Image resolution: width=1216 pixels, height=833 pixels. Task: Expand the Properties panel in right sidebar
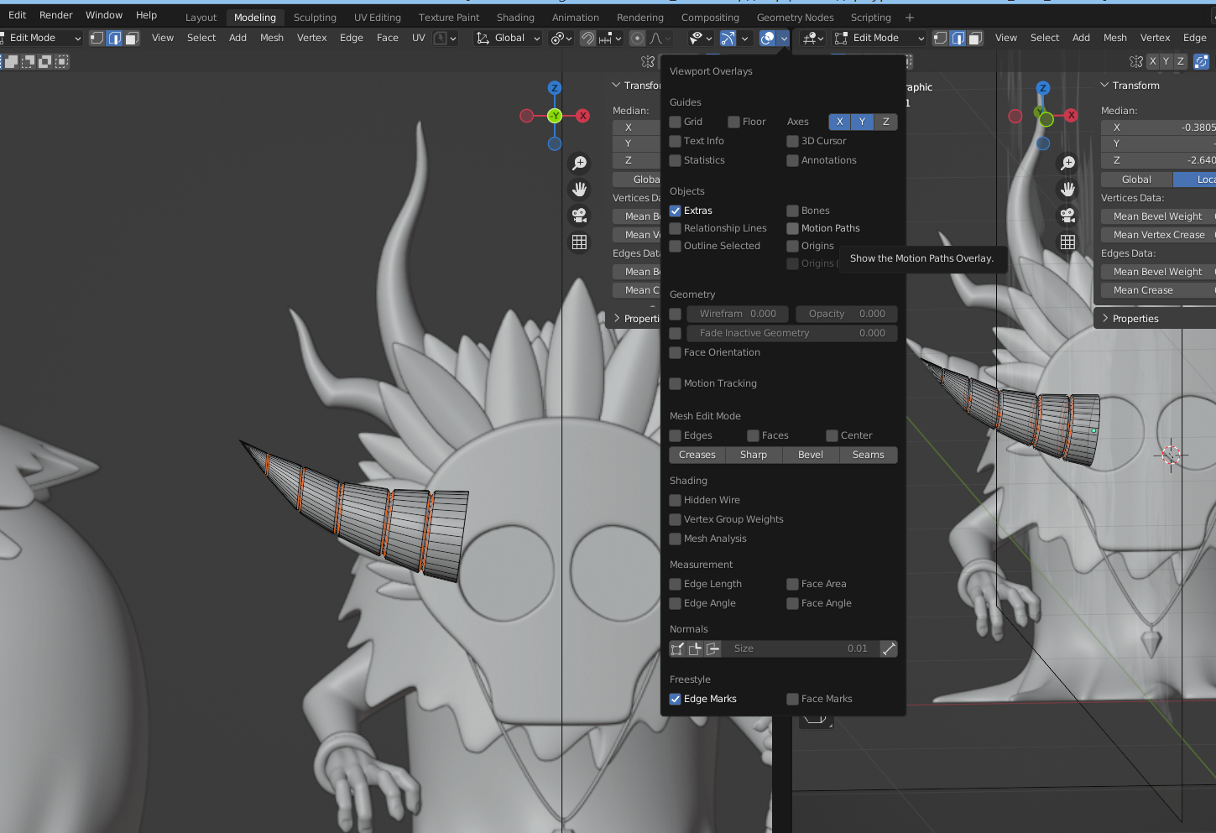coord(1135,319)
